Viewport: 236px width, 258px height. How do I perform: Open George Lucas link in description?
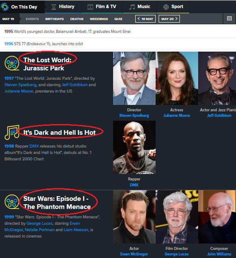40,223
